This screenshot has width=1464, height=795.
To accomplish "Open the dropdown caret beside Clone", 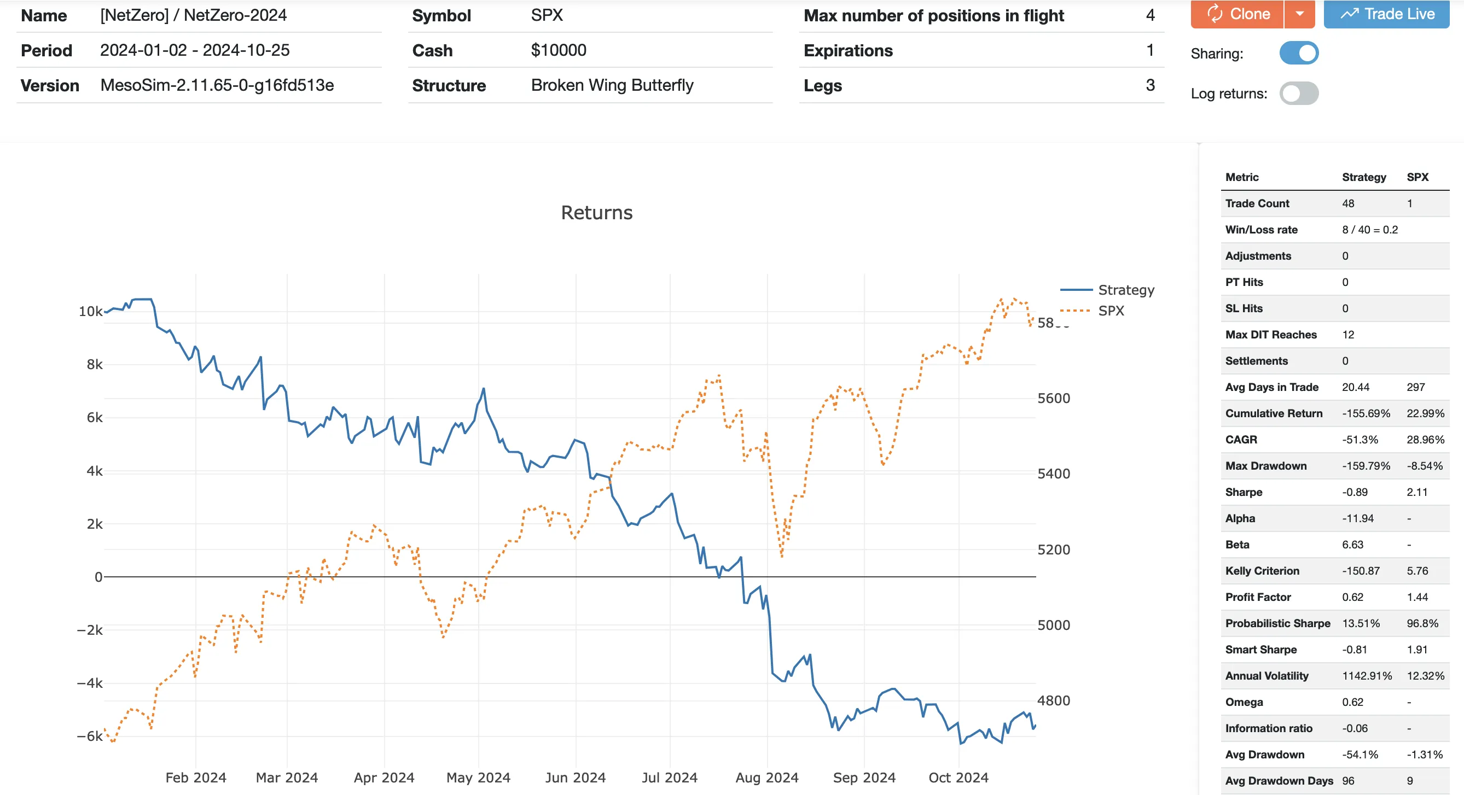I will tap(1300, 14).
